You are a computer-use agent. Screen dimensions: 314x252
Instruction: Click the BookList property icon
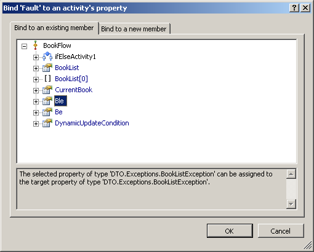47,68
